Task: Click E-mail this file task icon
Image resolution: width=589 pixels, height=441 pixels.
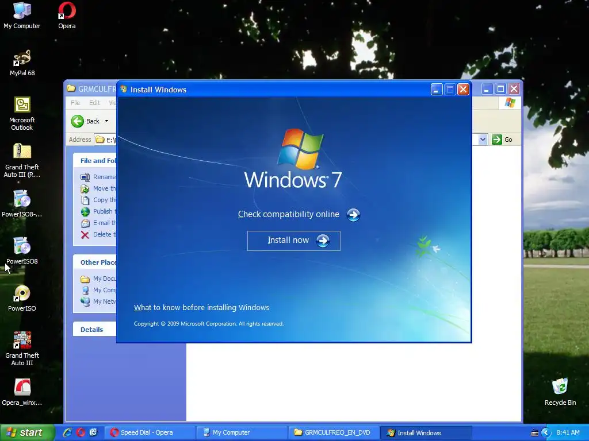Action: (85, 223)
